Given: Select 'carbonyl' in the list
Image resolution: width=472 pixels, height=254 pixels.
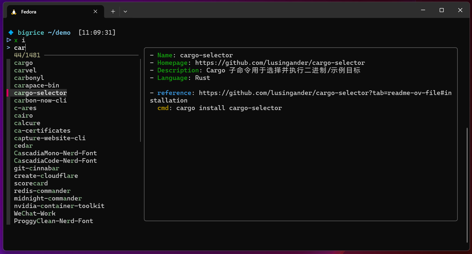Looking at the screenshot, I should click(29, 78).
